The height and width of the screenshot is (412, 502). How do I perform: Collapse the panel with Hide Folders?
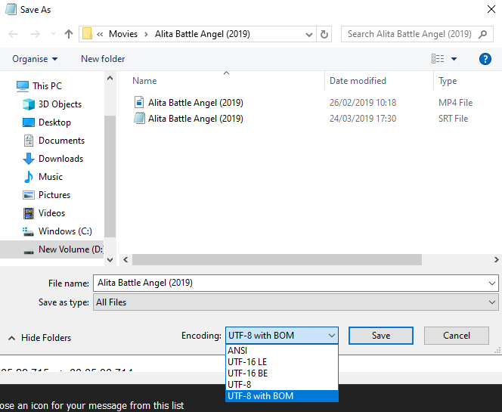tap(39, 338)
